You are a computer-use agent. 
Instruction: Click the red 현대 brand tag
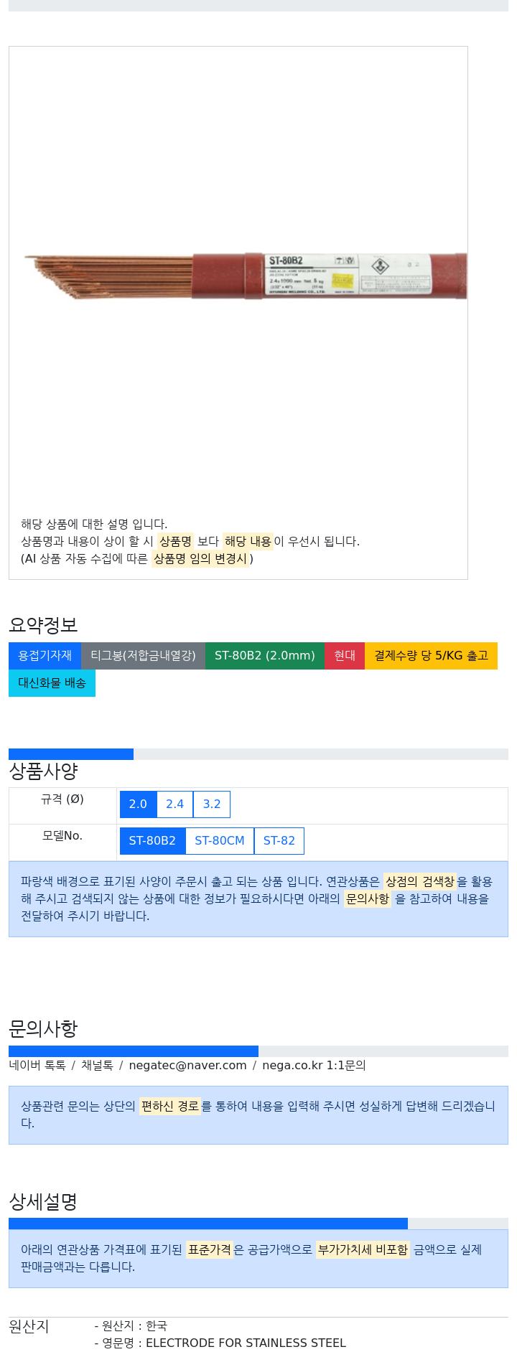[345, 656]
